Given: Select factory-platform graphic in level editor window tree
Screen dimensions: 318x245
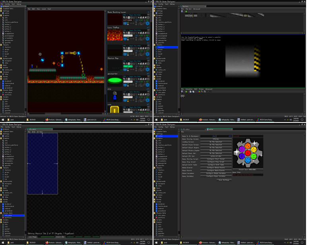Looking at the screenshot, I should tap(12, 22).
